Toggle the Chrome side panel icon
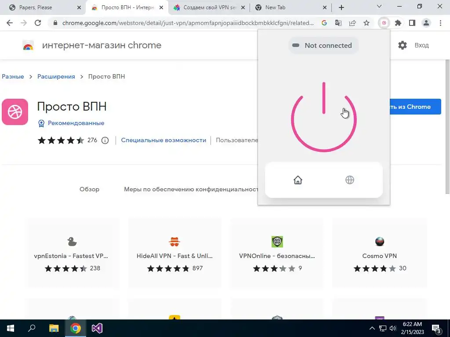This screenshot has height=337, width=450. pos(412,23)
